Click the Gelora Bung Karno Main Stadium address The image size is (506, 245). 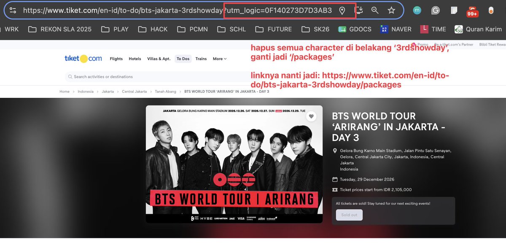[396, 160]
